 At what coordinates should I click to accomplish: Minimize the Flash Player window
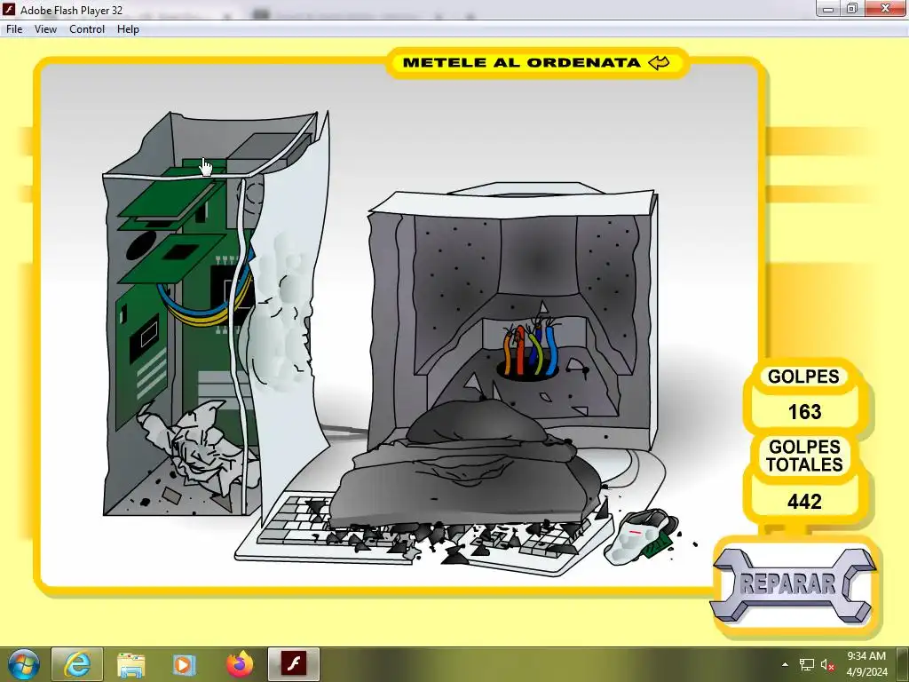(828, 8)
